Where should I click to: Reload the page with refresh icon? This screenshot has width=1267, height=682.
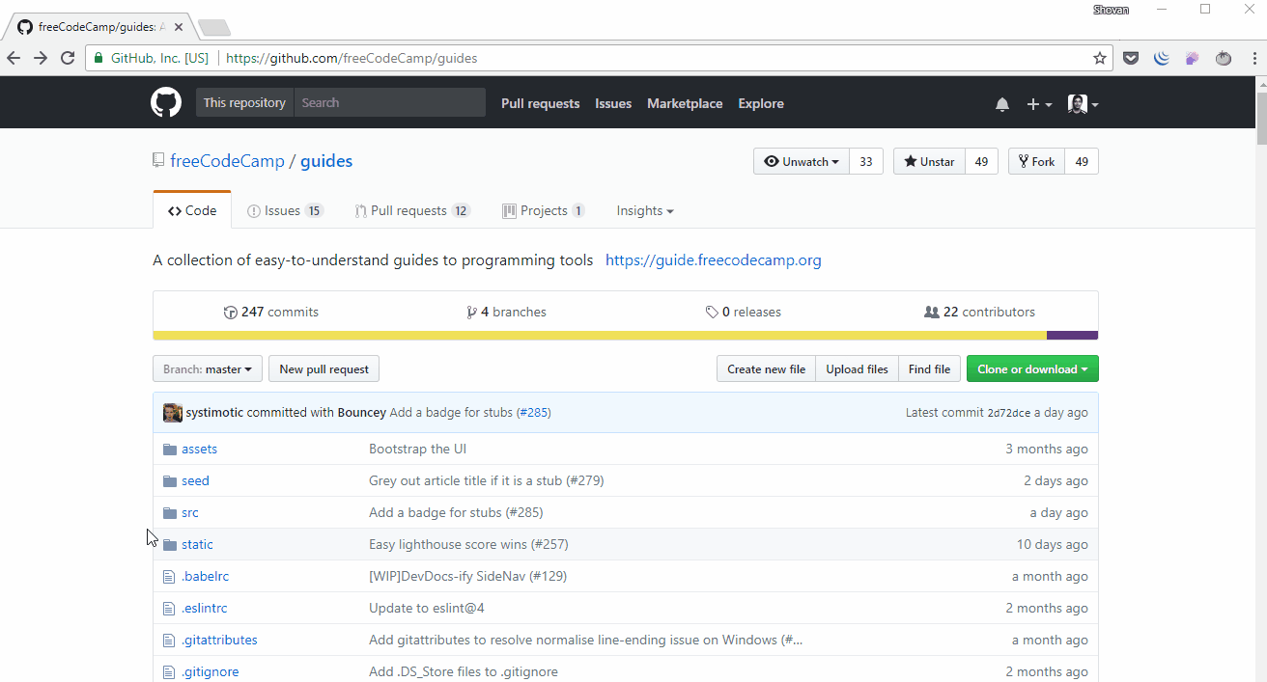68,58
